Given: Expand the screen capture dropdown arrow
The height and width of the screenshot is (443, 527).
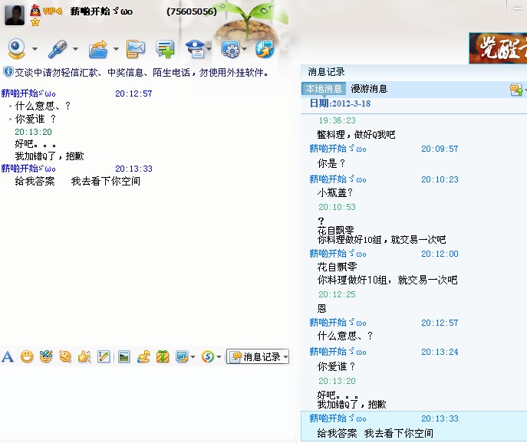Looking at the screenshot, I should coord(193,357).
